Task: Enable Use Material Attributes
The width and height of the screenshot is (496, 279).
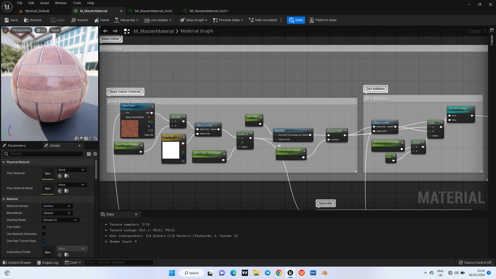Action: (43, 234)
